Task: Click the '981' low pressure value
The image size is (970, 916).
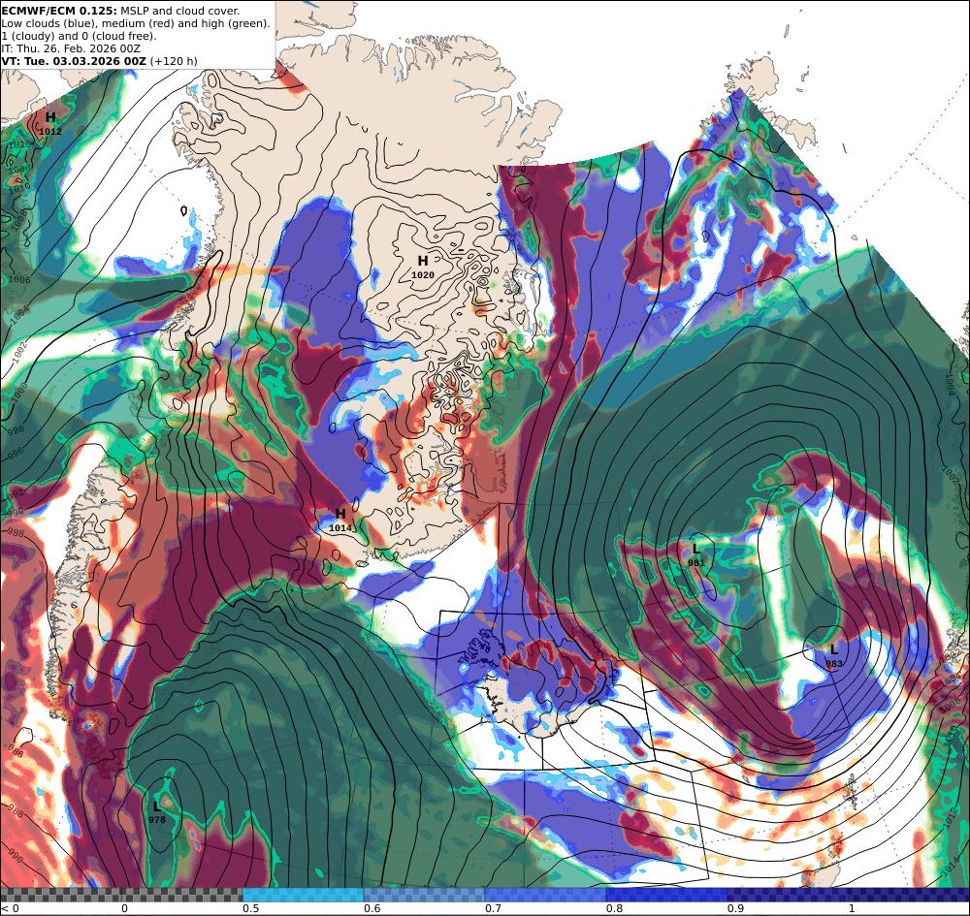Action: (695, 563)
